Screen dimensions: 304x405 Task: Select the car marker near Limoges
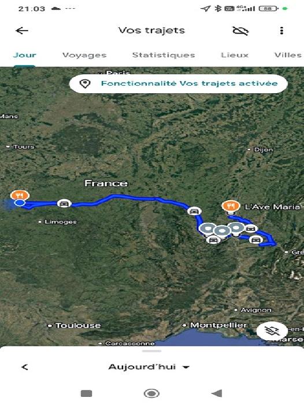point(64,203)
